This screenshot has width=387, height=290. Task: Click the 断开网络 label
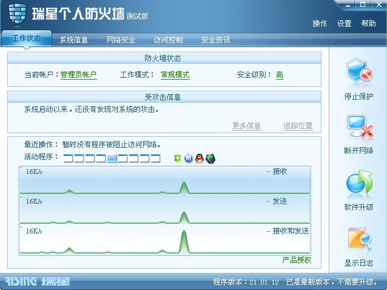358,150
